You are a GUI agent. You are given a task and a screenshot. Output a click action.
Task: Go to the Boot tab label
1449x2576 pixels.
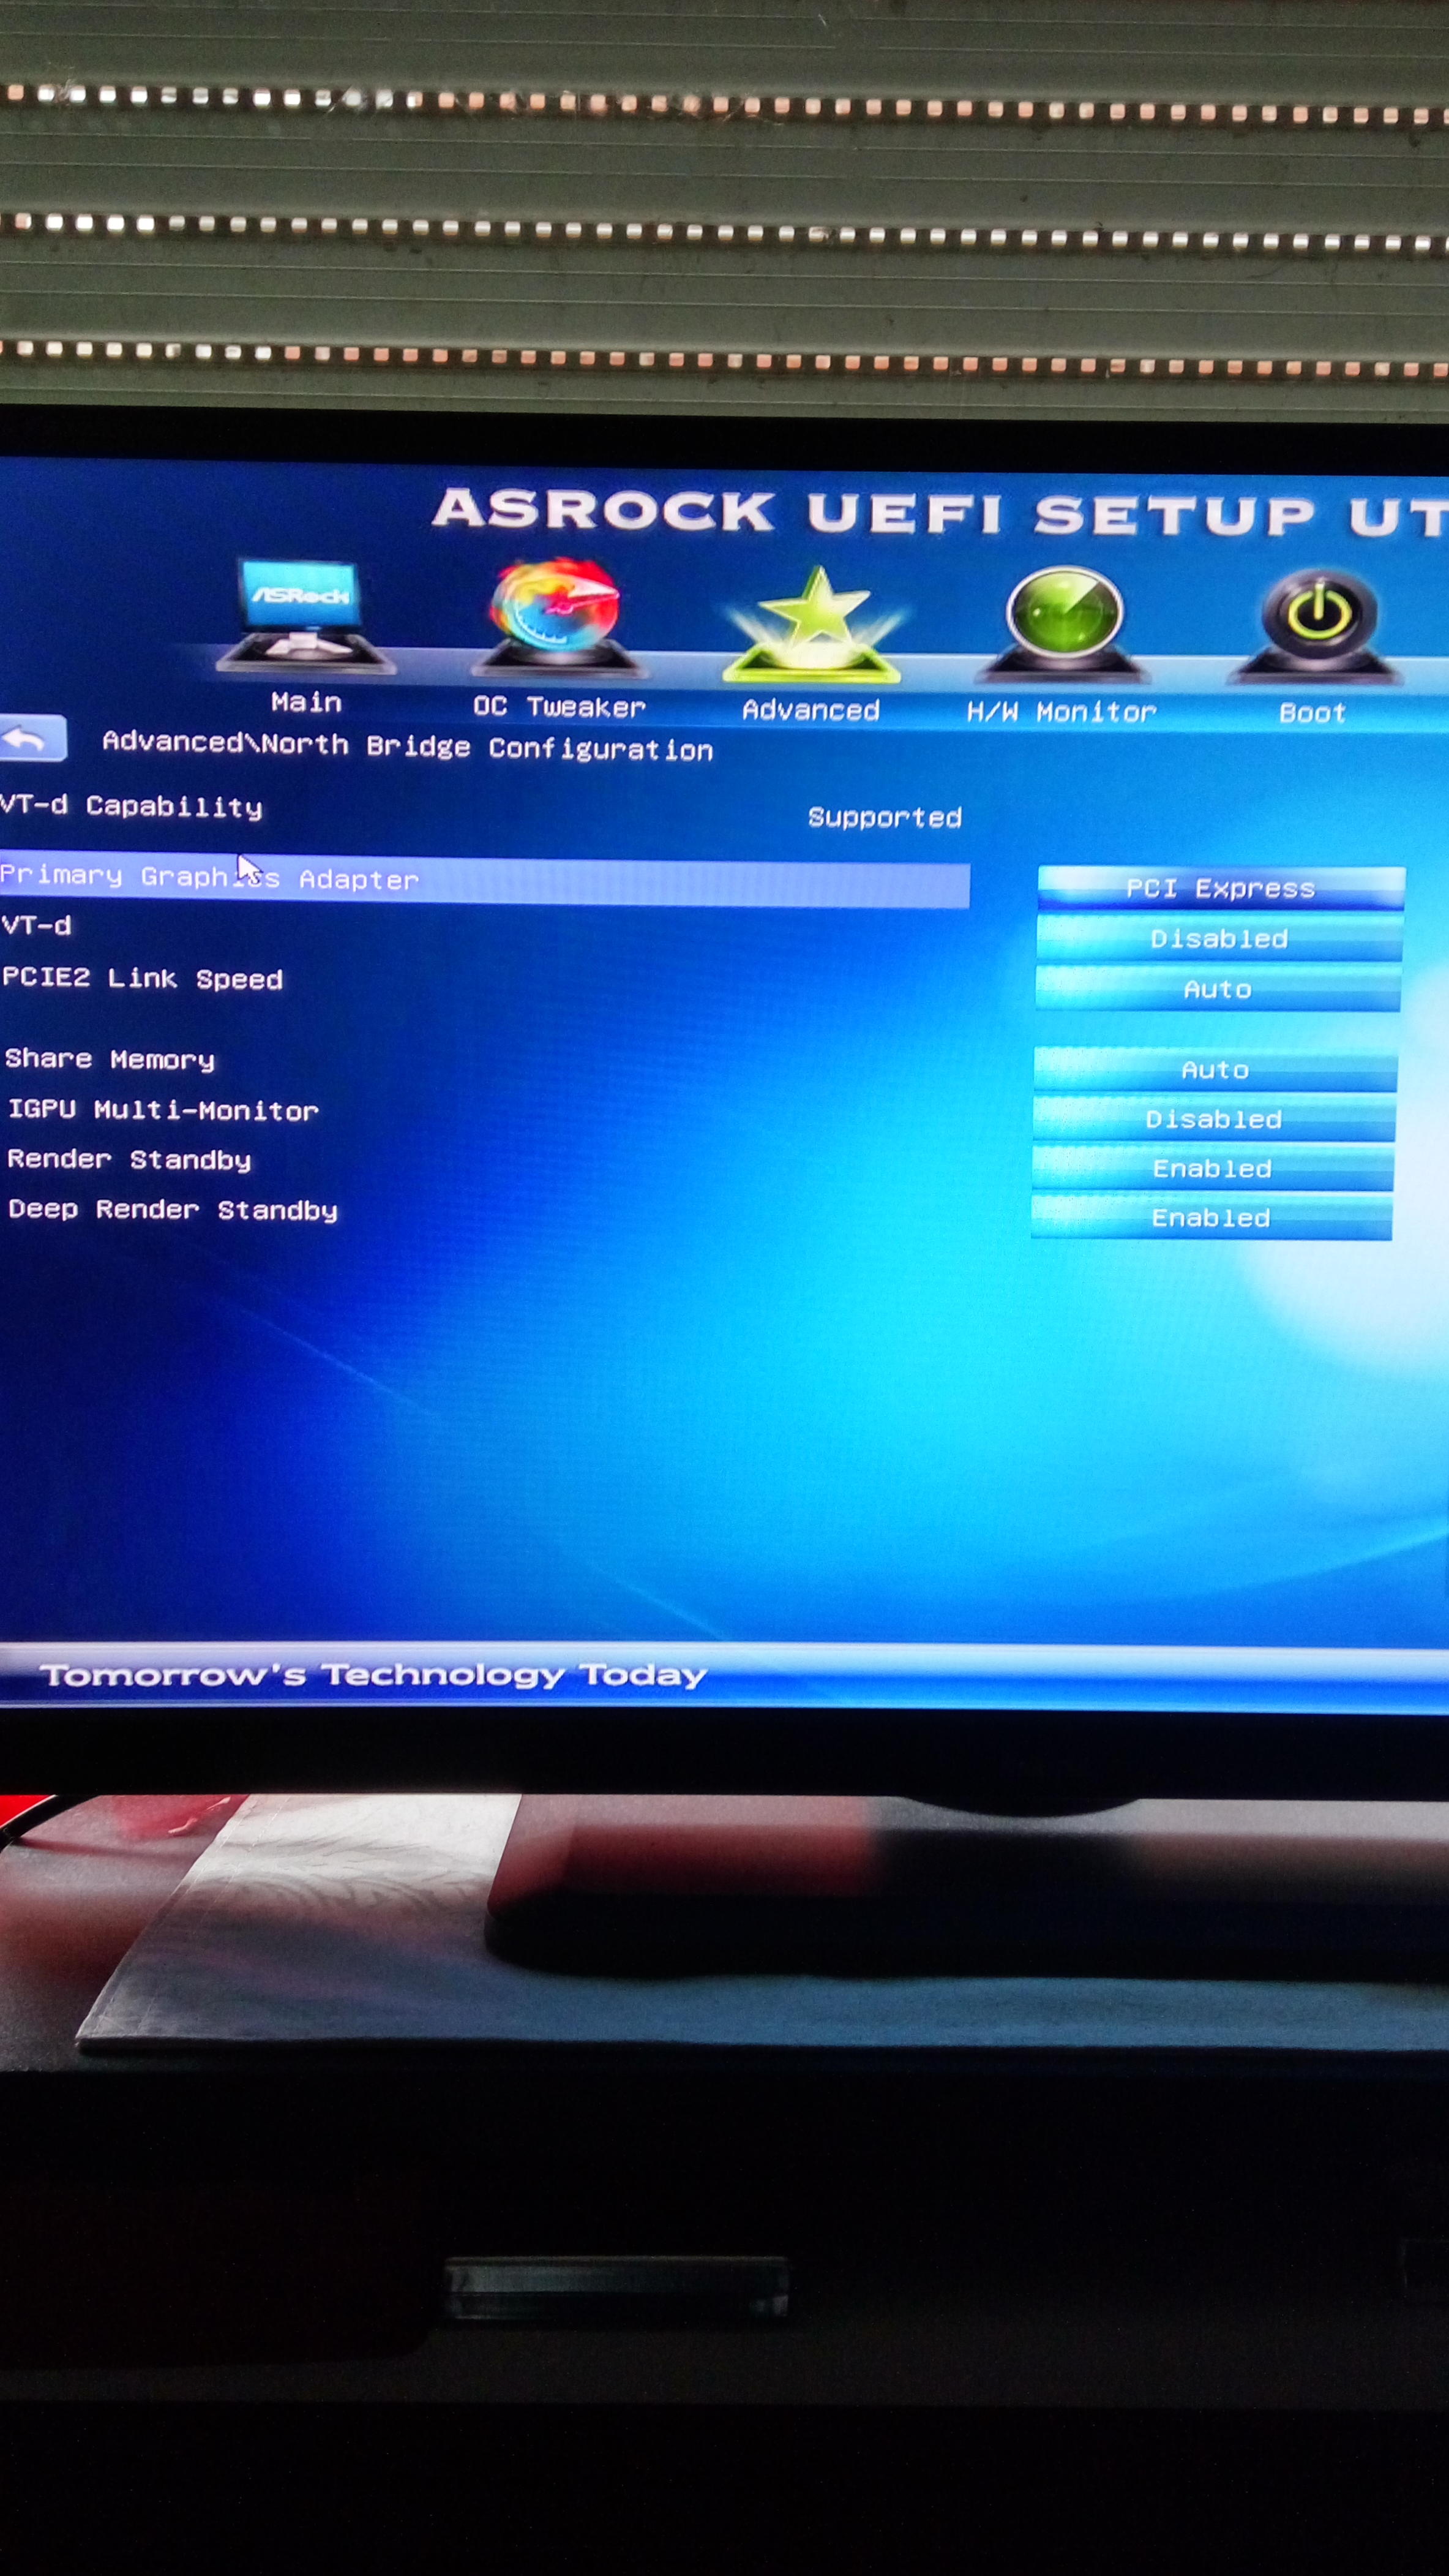(x=1312, y=713)
